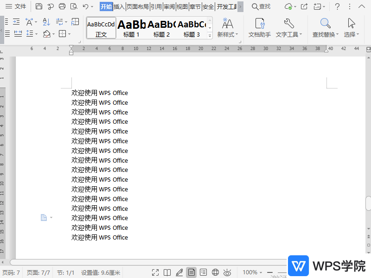Click the 页面: 7/7 status entry

click(38, 272)
